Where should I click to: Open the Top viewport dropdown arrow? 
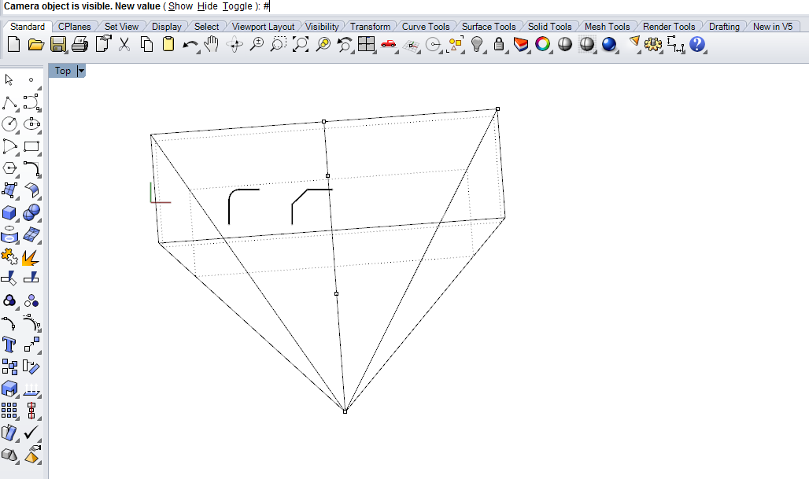pos(80,71)
